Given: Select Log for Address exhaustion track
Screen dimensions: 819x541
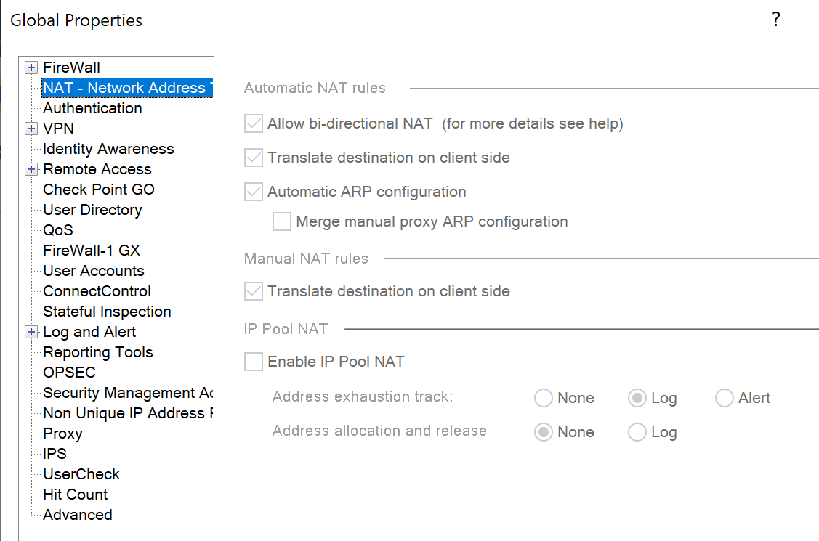Looking at the screenshot, I should tap(637, 398).
